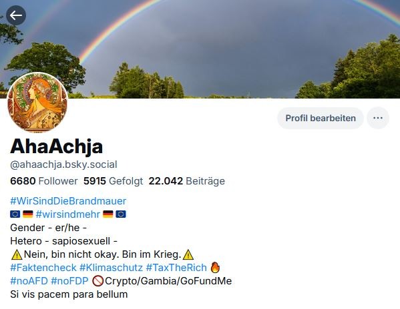
Task: Go back using the arrow icon
Action: point(16,15)
